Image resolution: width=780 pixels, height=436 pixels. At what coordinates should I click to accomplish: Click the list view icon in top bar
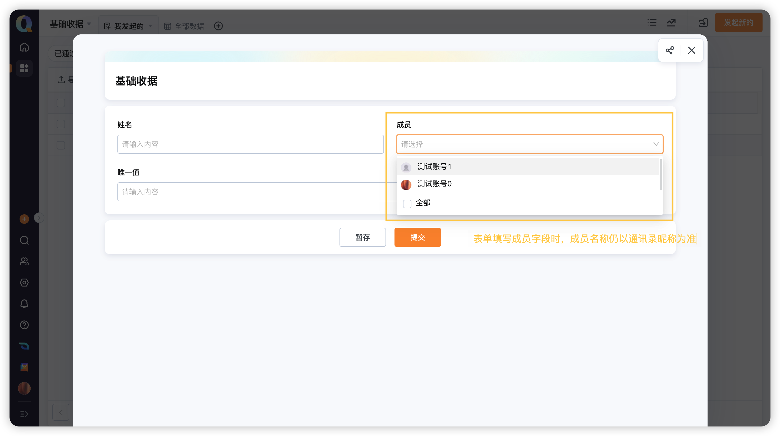652,22
